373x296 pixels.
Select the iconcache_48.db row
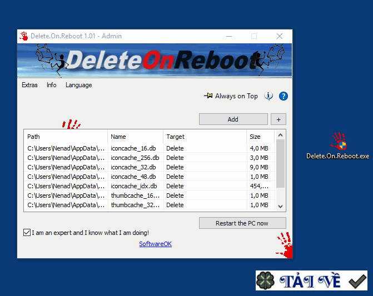(150, 177)
